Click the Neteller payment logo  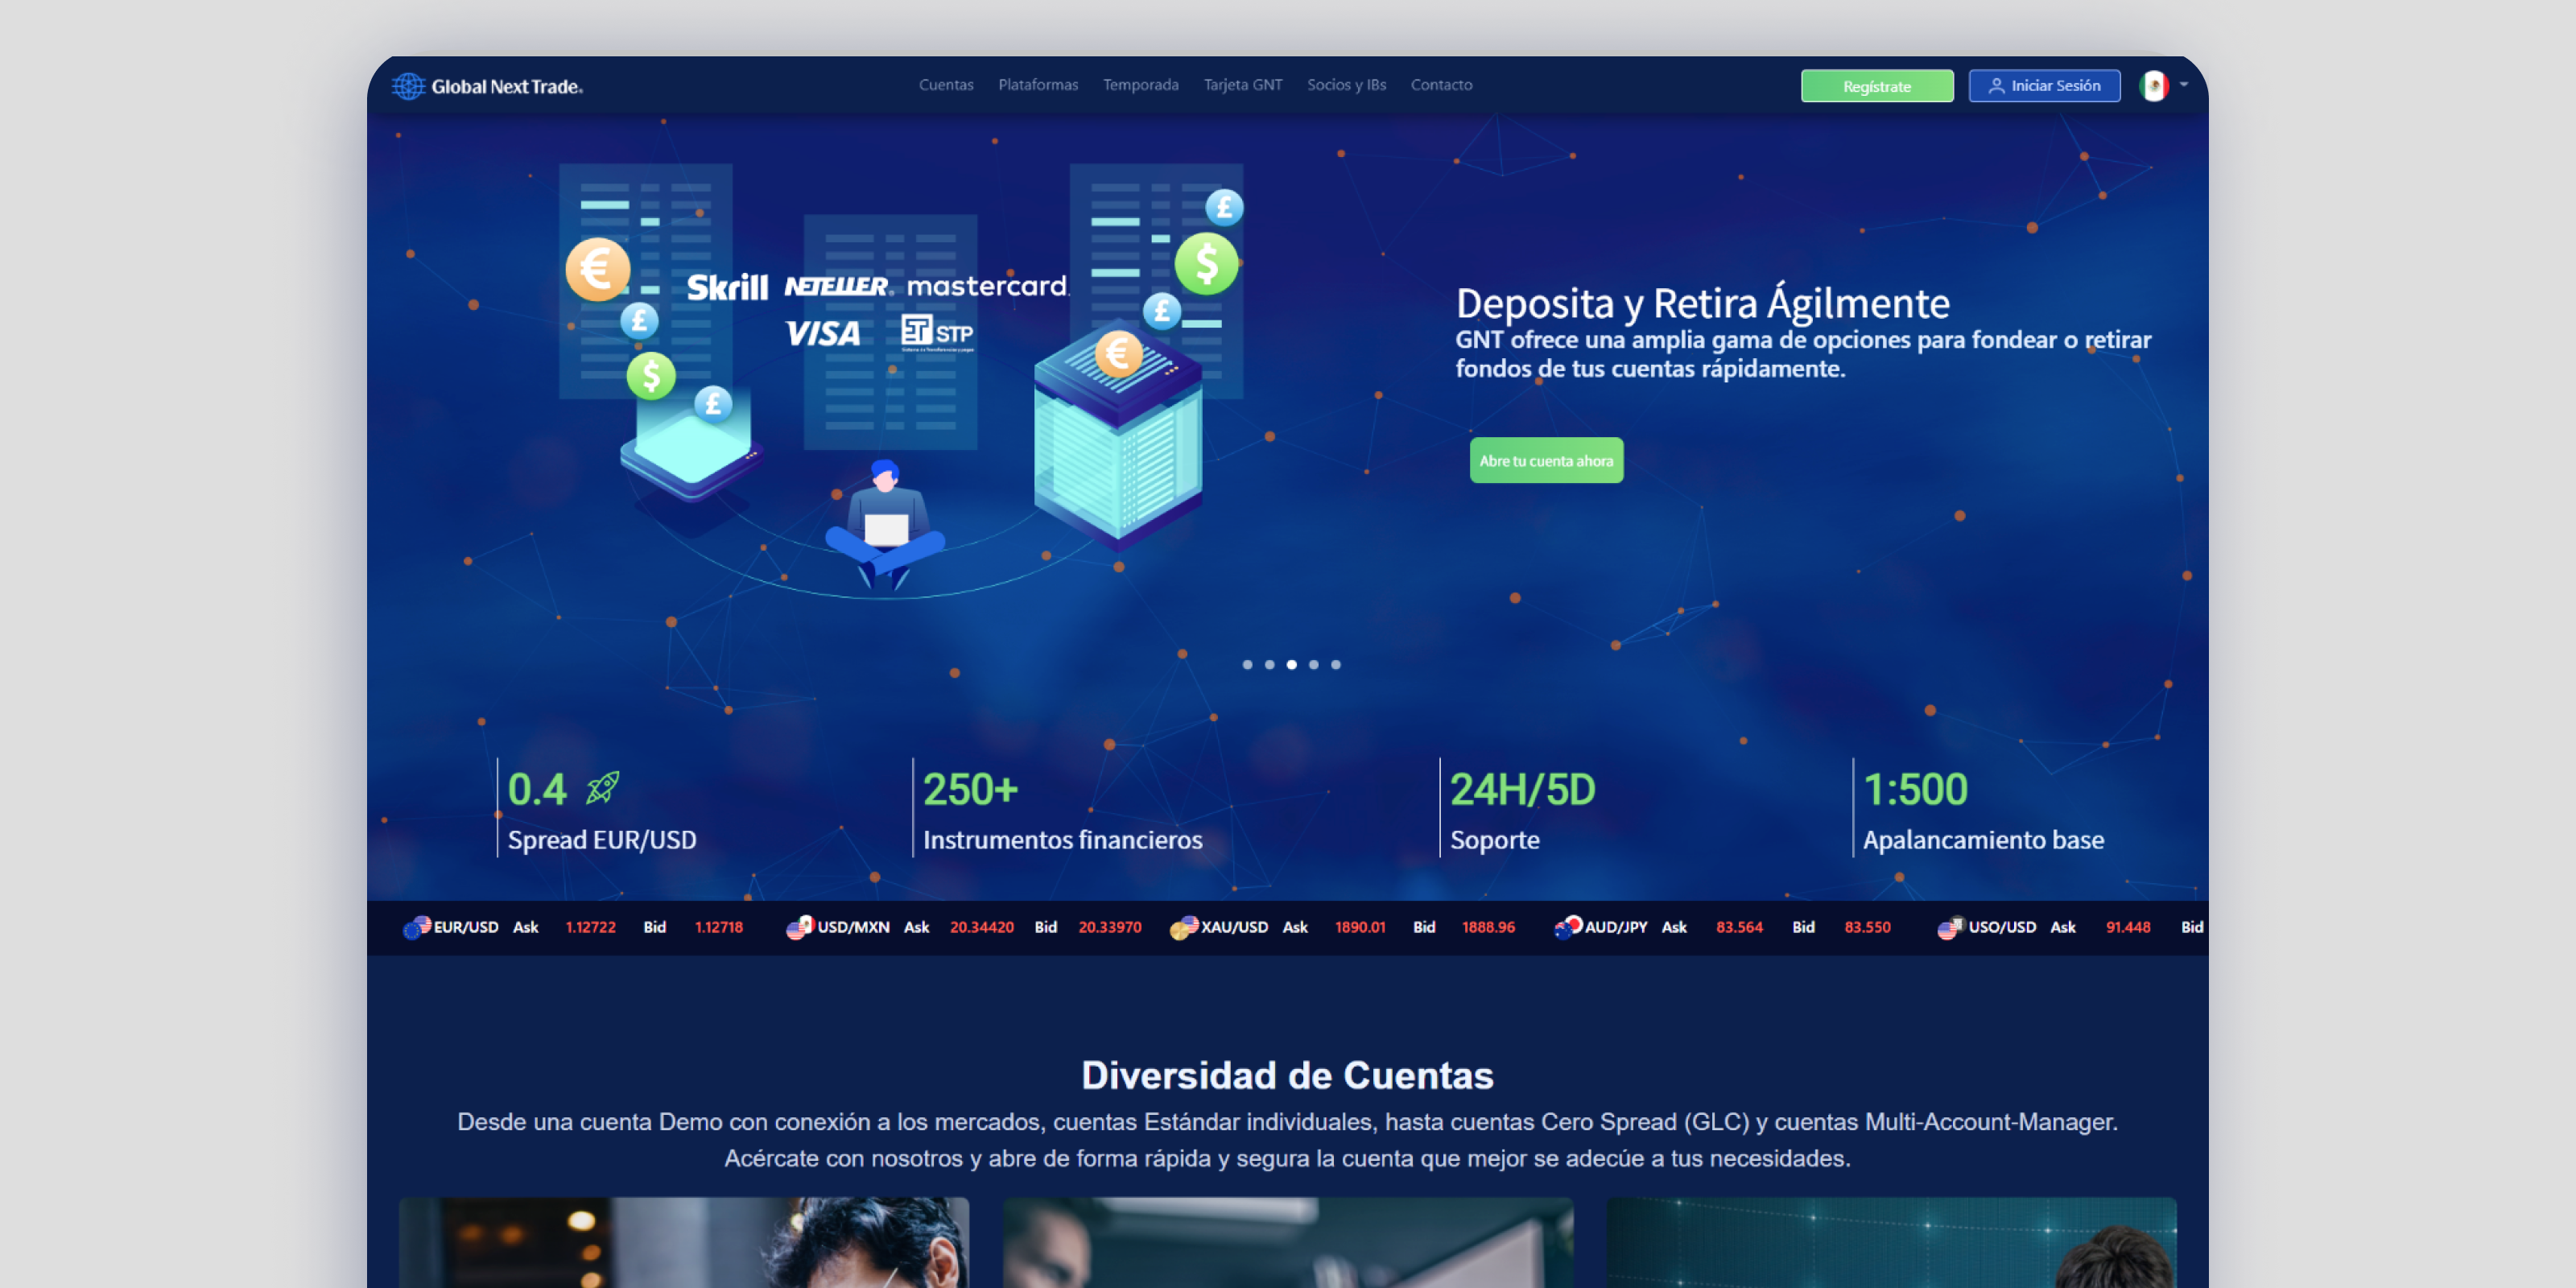838,287
